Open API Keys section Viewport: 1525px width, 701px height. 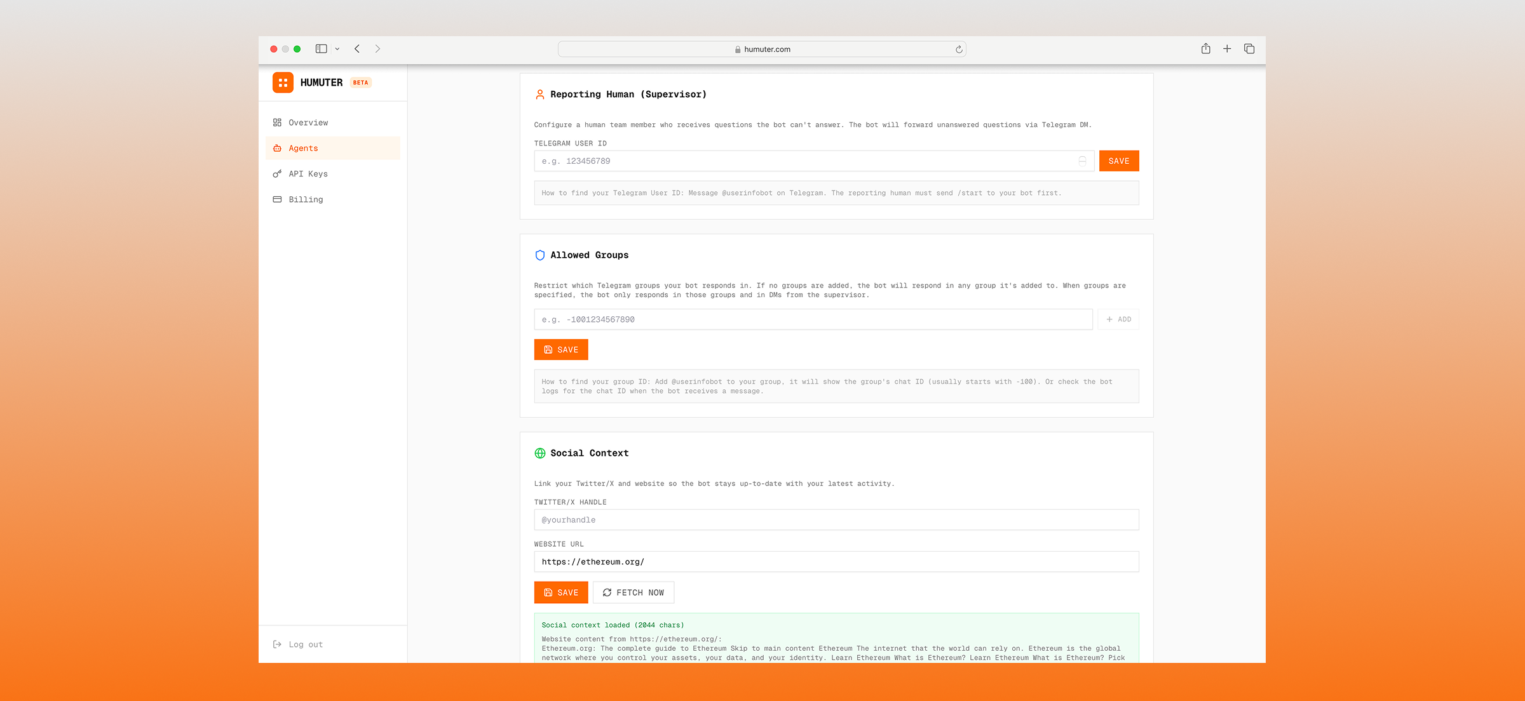coord(308,174)
